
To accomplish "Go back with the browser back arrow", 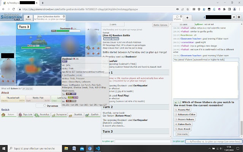I will [x=3, y=9].
